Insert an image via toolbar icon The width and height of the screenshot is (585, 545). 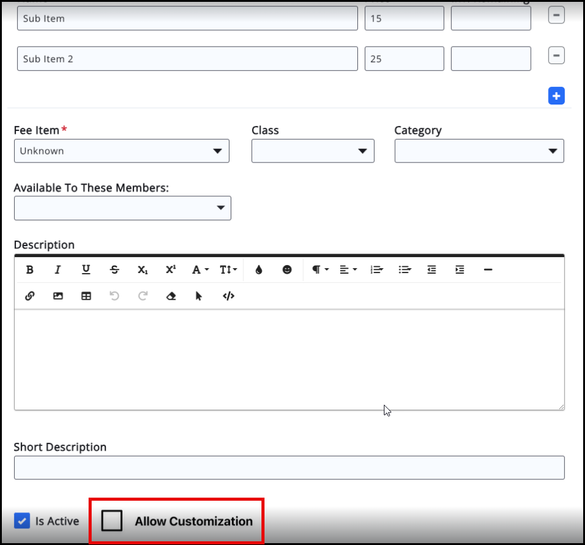58,296
